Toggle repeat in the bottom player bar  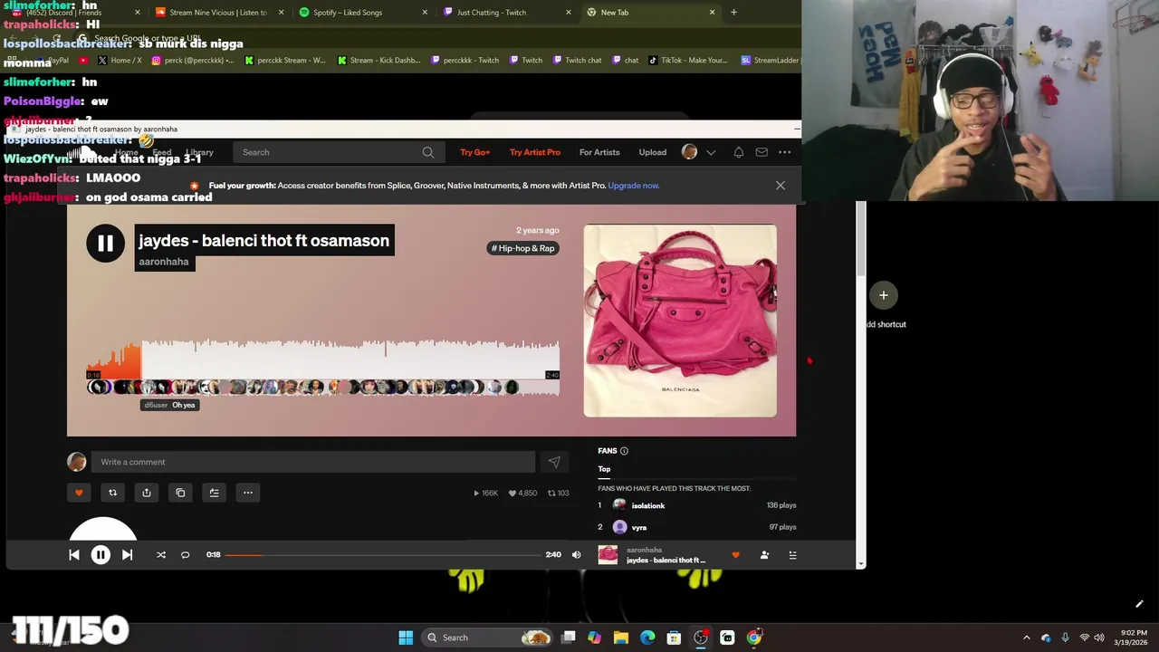[x=186, y=555]
